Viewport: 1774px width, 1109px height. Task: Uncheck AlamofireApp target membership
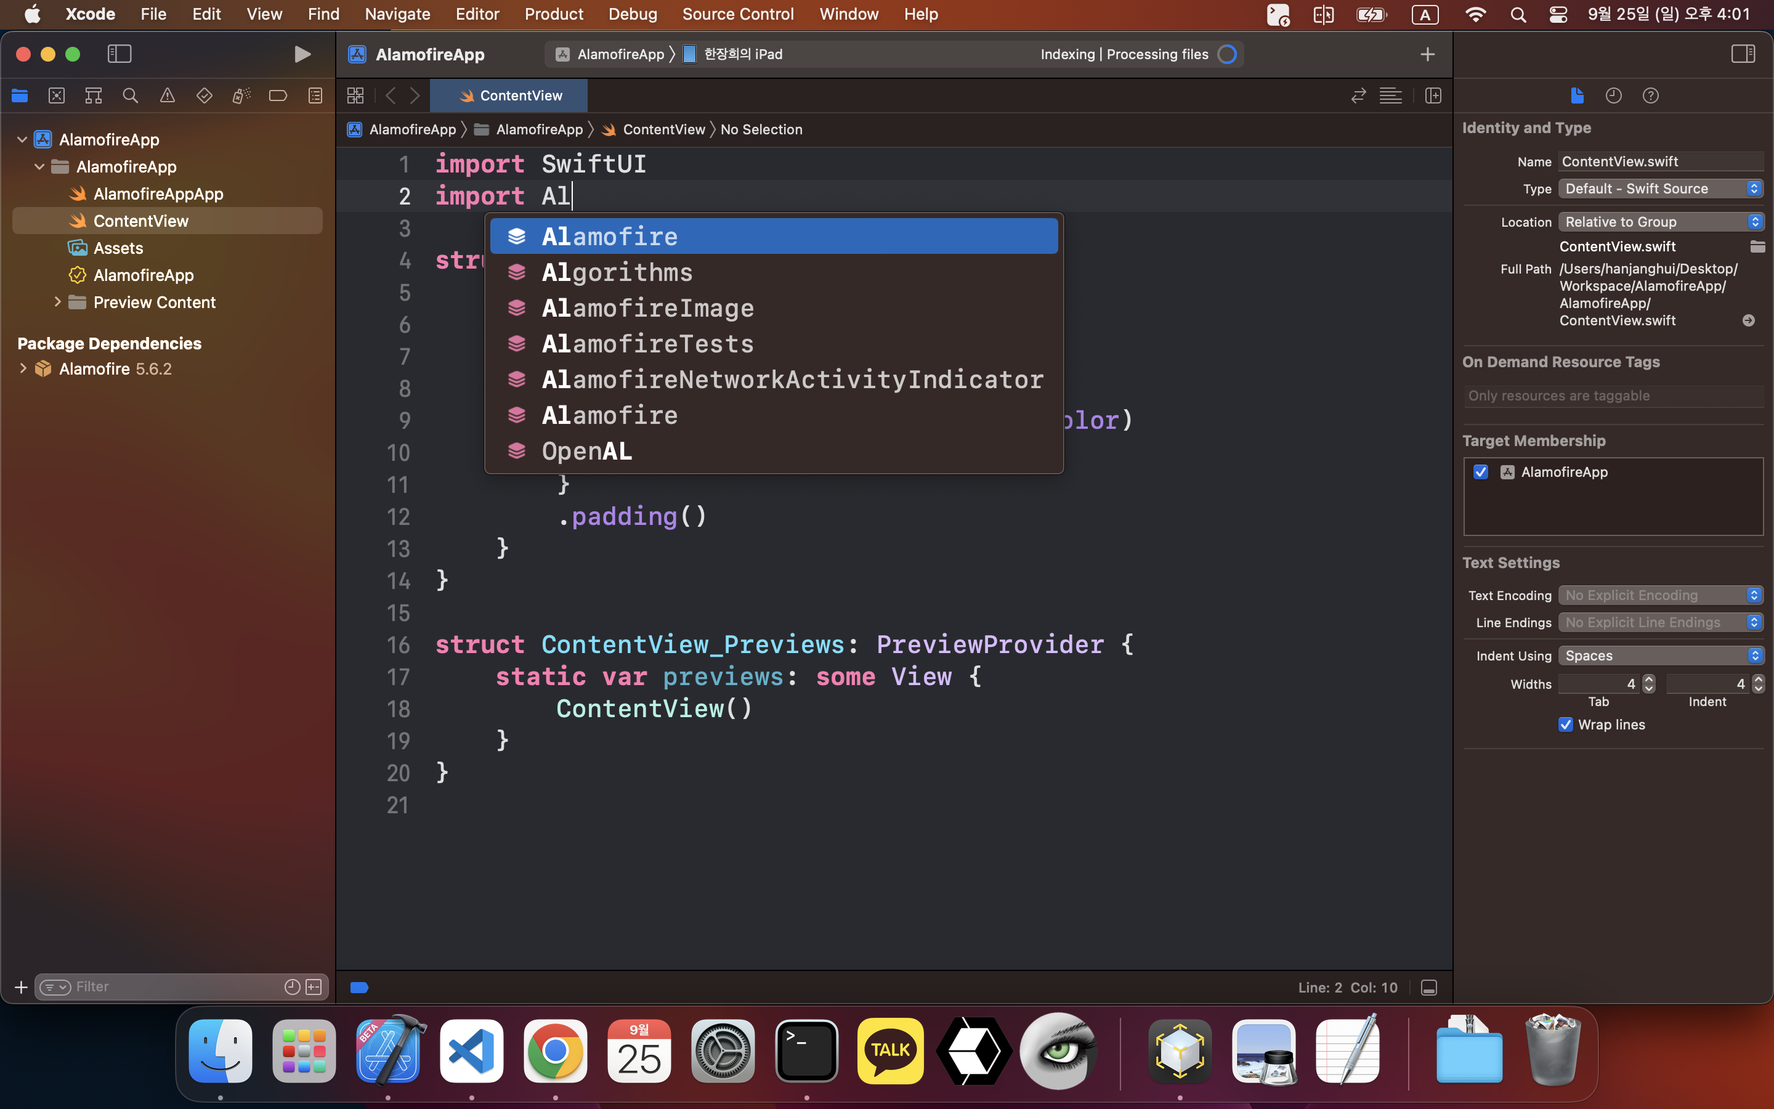click(x=1481, y=471)
